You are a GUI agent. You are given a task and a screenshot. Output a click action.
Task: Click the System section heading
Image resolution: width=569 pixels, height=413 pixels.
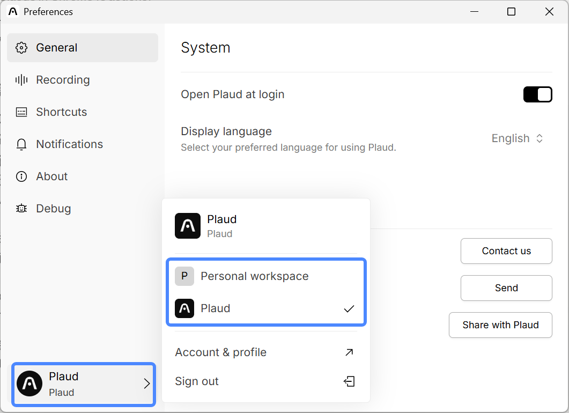tap(206, 48)
